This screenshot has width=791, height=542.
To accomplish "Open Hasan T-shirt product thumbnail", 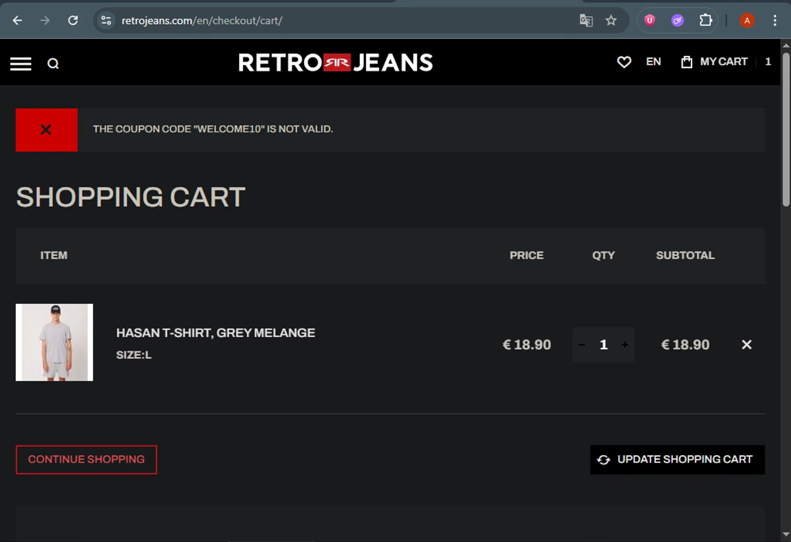I will click(54, 342).
